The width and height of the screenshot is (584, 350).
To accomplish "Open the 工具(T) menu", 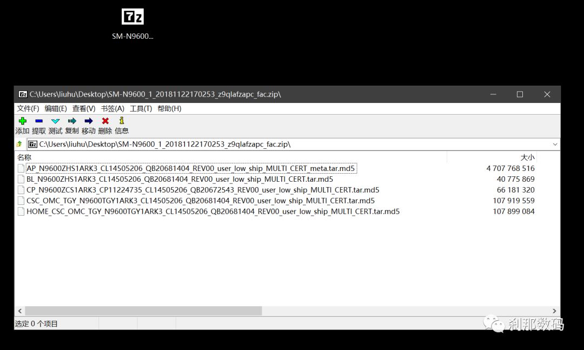I will coord(141,108).
